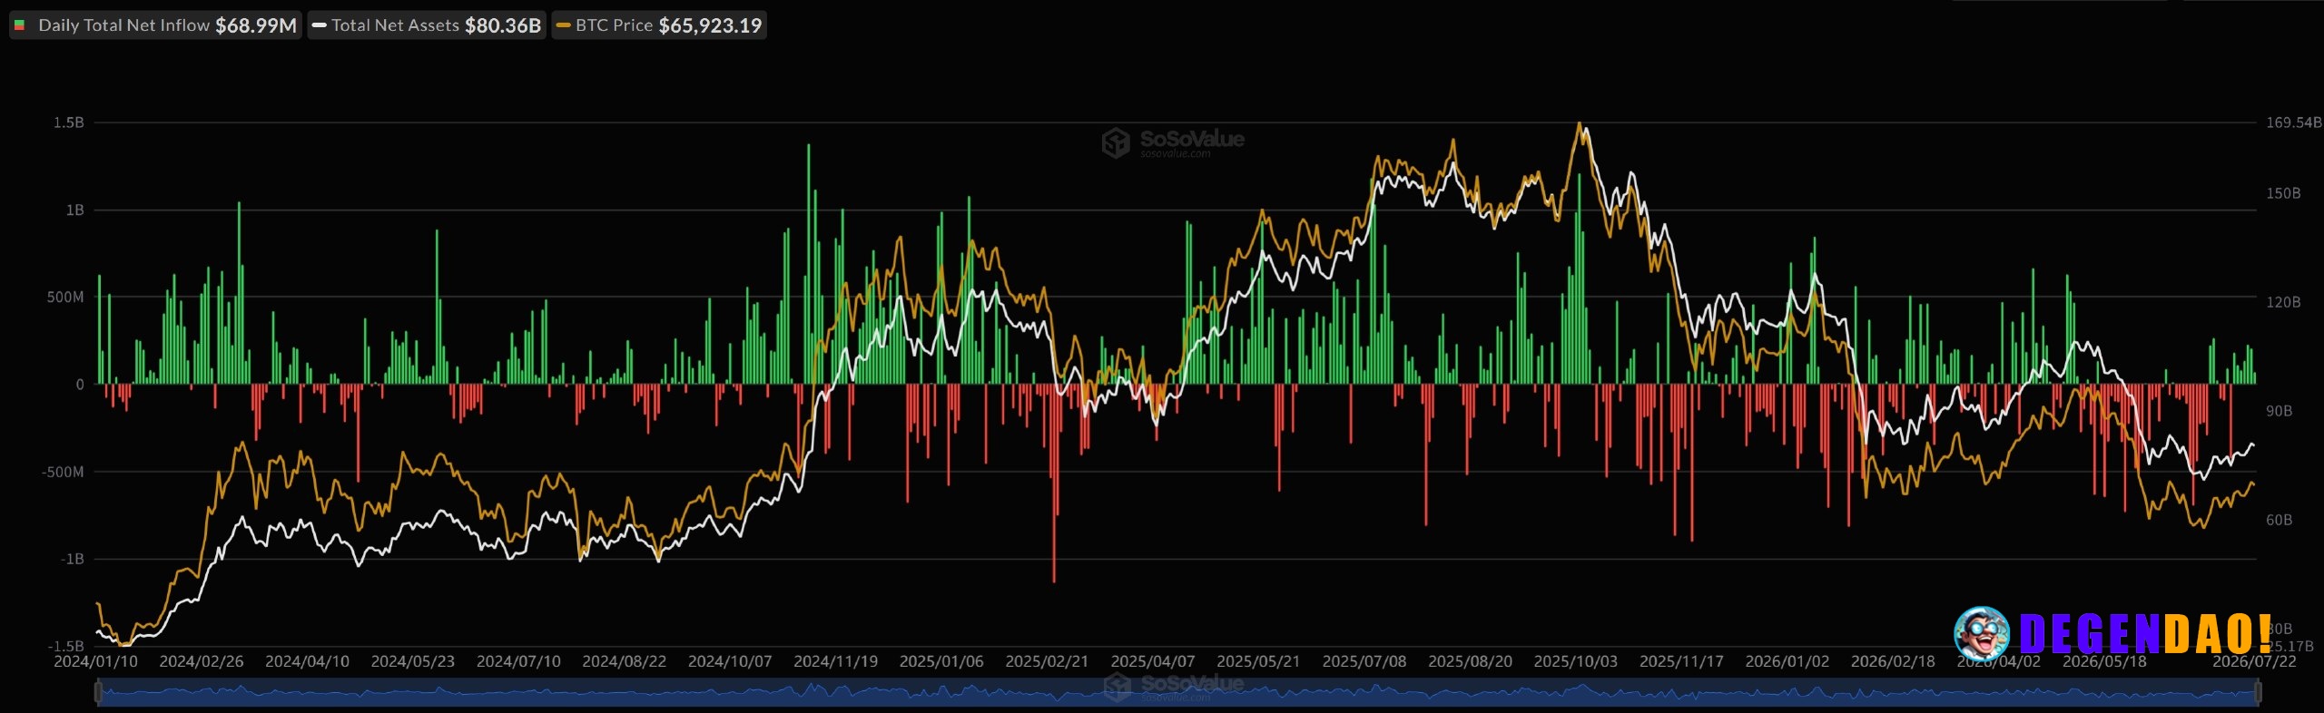The width and height of the screenshot is (2324, 713).
Task: Click the 2024/10/07 date label
Action: (x=730, y=661)
